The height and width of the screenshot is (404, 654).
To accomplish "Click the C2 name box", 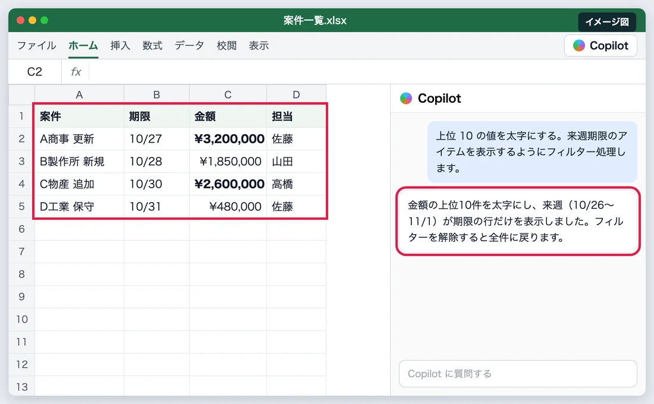I will tap(34, 72).
